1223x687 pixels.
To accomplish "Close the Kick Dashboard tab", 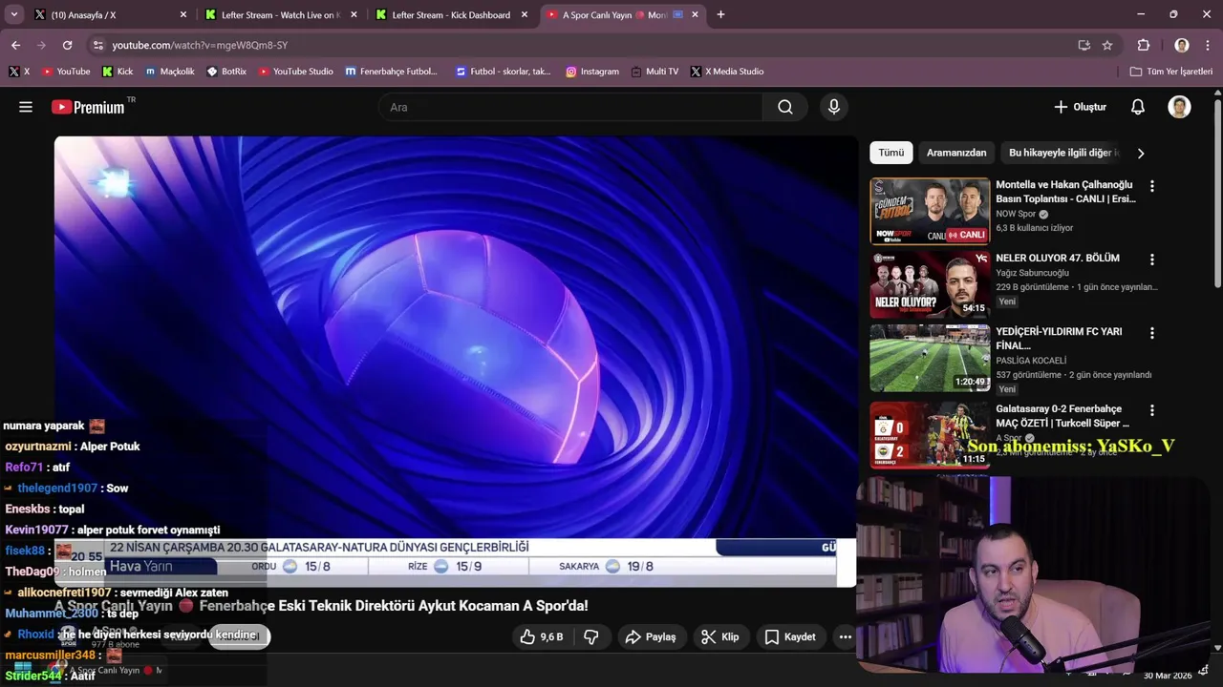I will point(524,14).
